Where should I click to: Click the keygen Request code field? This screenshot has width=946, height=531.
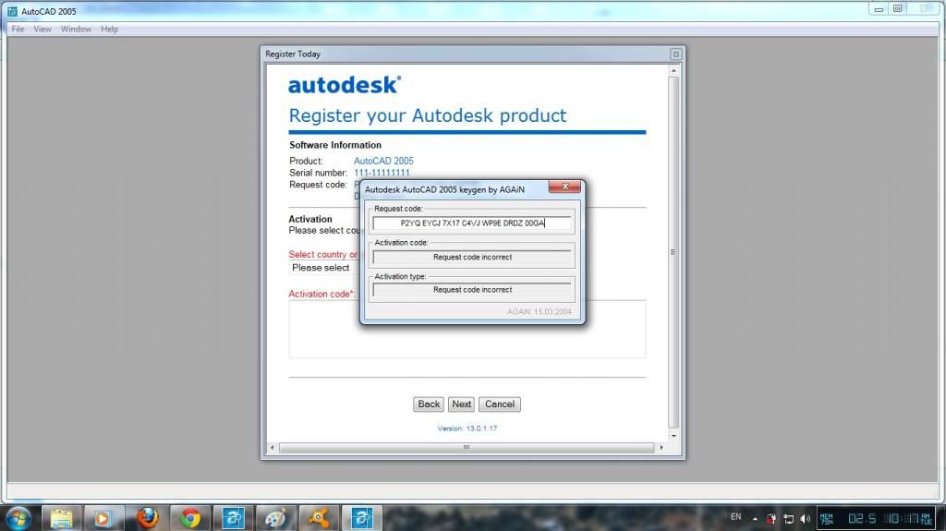(x=472, y=223)
